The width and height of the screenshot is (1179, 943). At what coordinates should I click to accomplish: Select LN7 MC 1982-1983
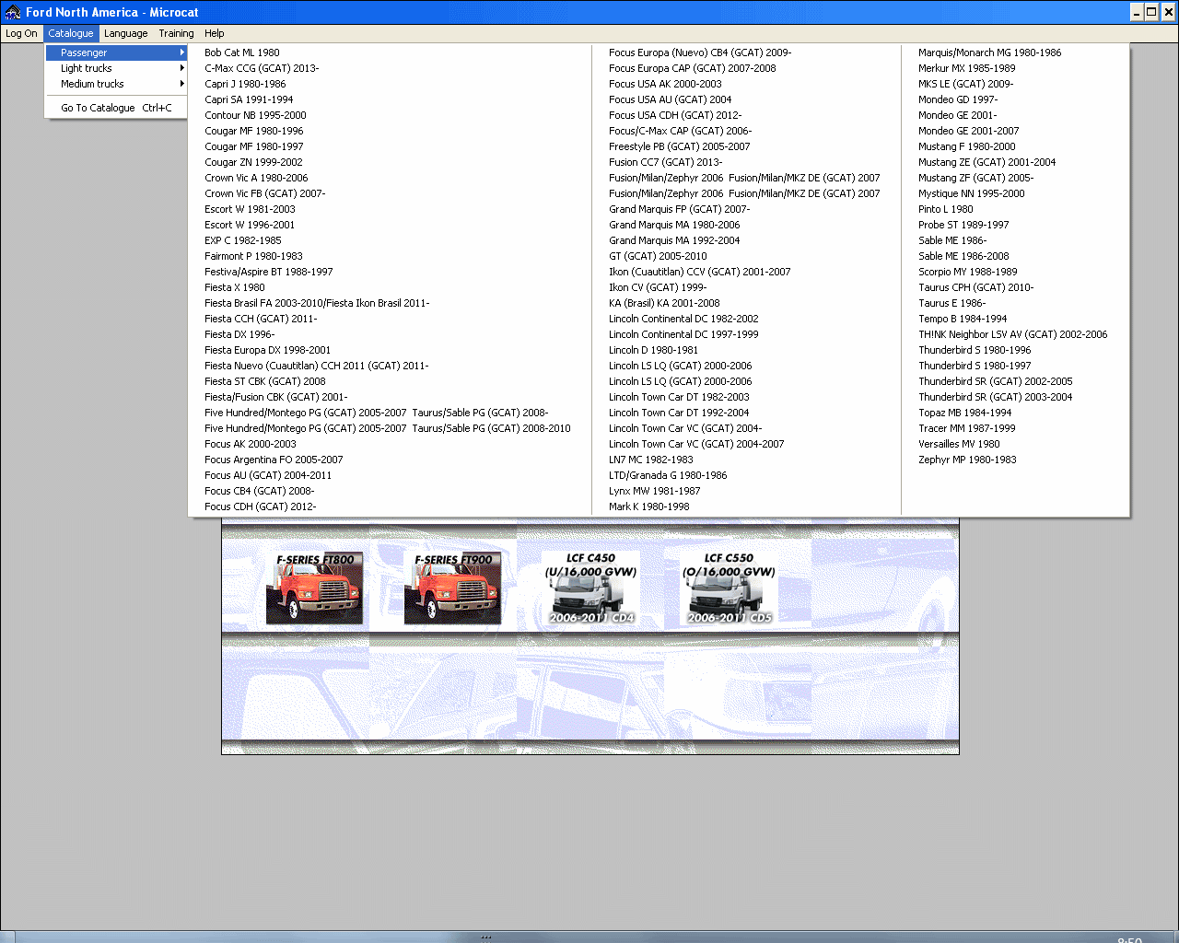coord(651,460)
